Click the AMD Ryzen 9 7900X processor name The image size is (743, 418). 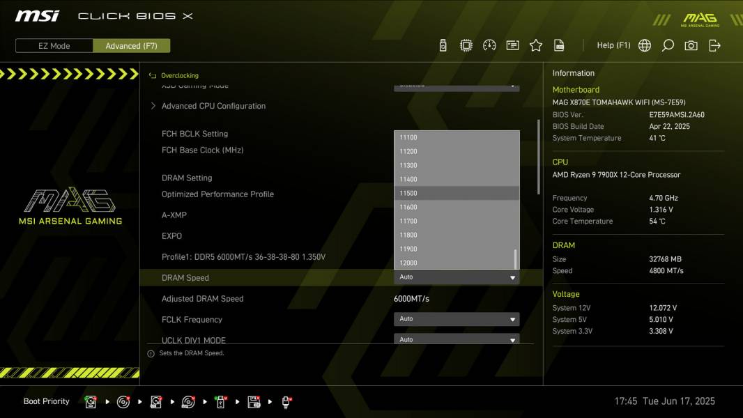616,175
